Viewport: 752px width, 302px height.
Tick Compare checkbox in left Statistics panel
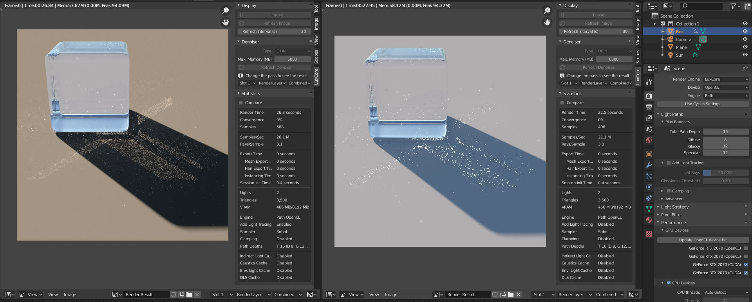tap(241, 103)
